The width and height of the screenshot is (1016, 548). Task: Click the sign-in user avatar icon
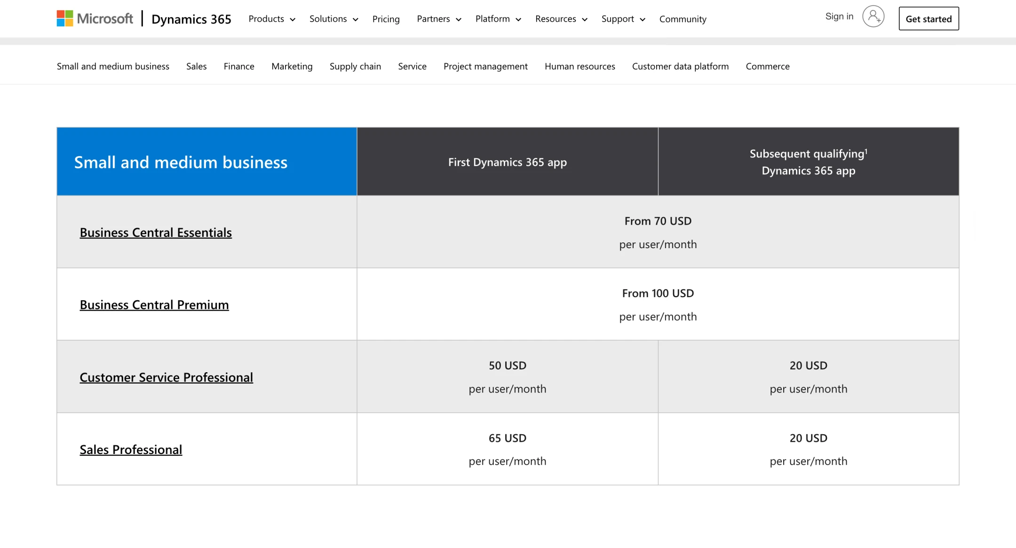coord(873,17)
